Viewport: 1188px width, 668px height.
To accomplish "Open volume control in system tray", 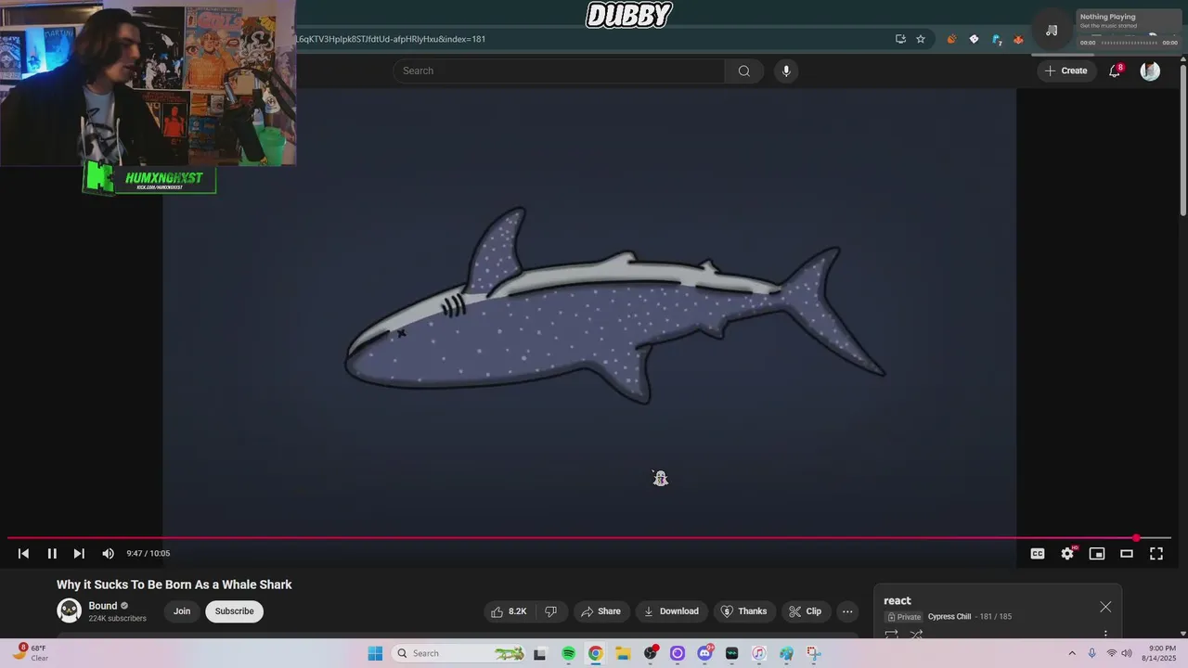I will [x=1127, y=653].
